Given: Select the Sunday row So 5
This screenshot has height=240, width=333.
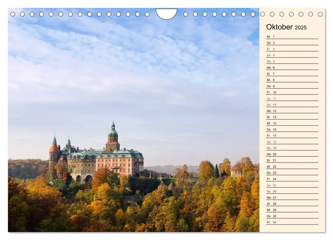Looking at the screenshot, I should point(292,61).
